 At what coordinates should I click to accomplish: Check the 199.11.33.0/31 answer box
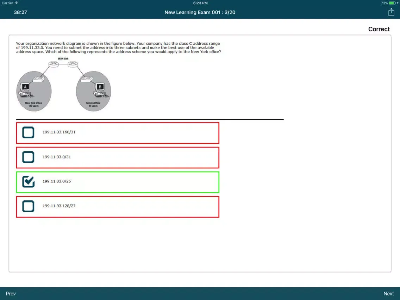click(x=28, y=157)
